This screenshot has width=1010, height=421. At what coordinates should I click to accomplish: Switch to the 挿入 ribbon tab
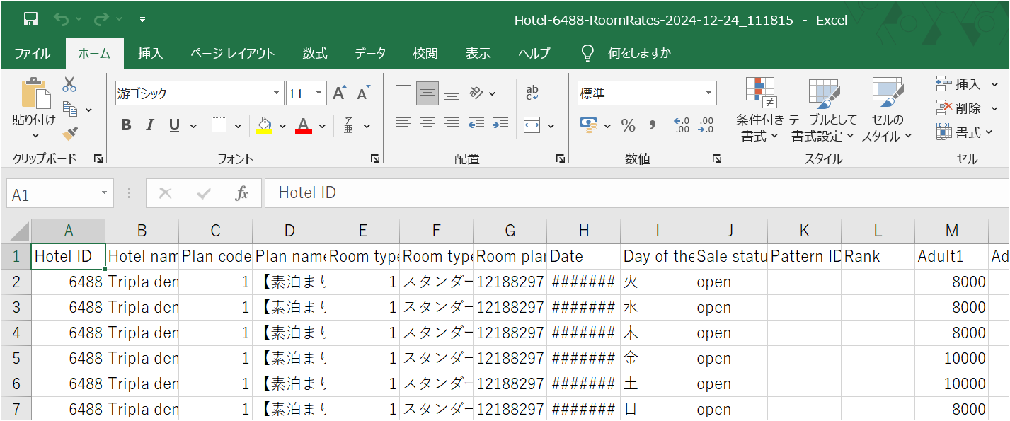[150, 54]
